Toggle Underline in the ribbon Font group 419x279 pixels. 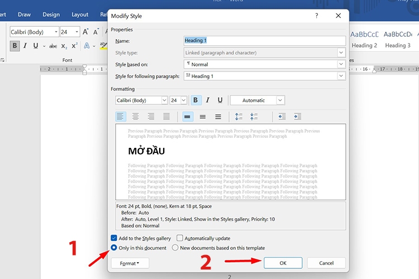pos(36,46)
